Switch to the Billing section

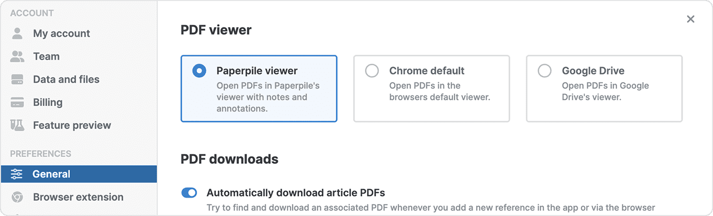point(48,102)
